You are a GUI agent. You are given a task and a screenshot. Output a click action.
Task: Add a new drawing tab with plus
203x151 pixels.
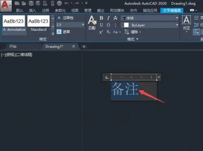[84, 47]
